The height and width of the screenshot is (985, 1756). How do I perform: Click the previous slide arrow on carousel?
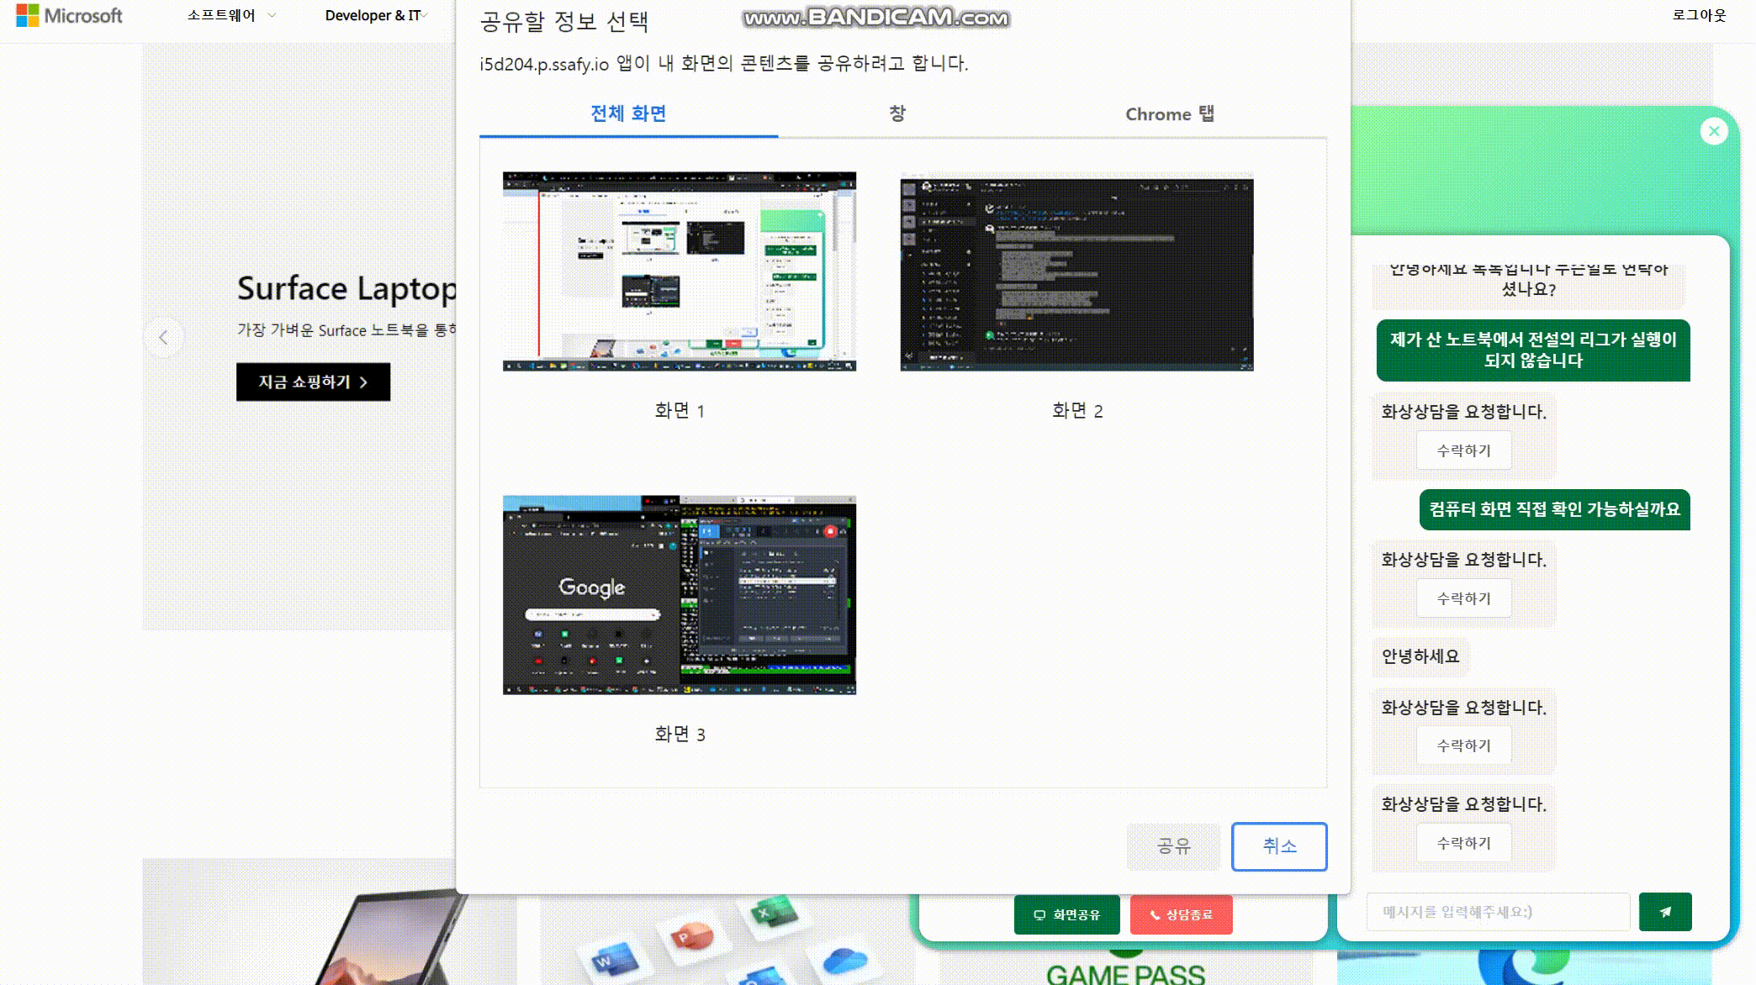click(163, 338)
